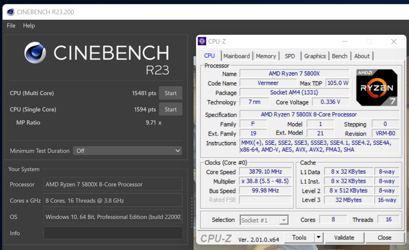Viewport: 409px width, 250px height.
Task: Click the Ext. Family value 19
Action: (x=253, y=133)
